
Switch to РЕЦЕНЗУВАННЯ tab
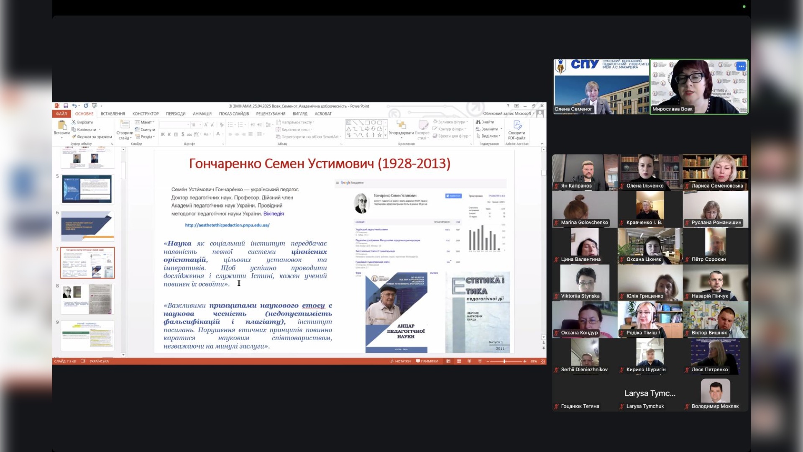tap(271, 114)
